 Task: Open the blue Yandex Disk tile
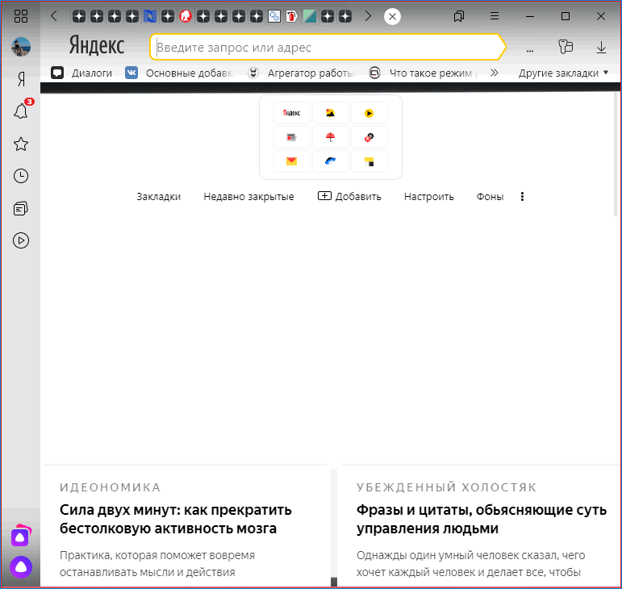[331, 161]
